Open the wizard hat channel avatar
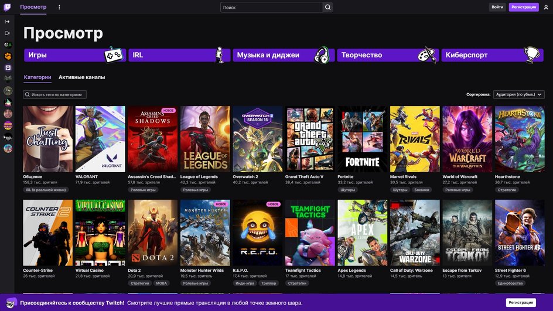This screenshot has height=311, width=553. tap(8, 102)
